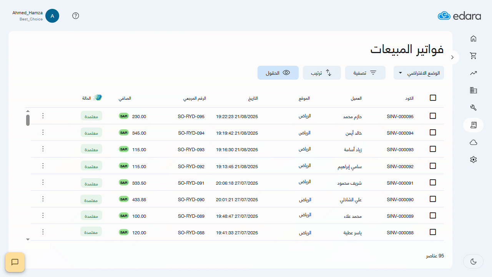The width and height of the screenshot is (492, 277).
Task: Click the الحقول fields button
Action: pos(278,73)
